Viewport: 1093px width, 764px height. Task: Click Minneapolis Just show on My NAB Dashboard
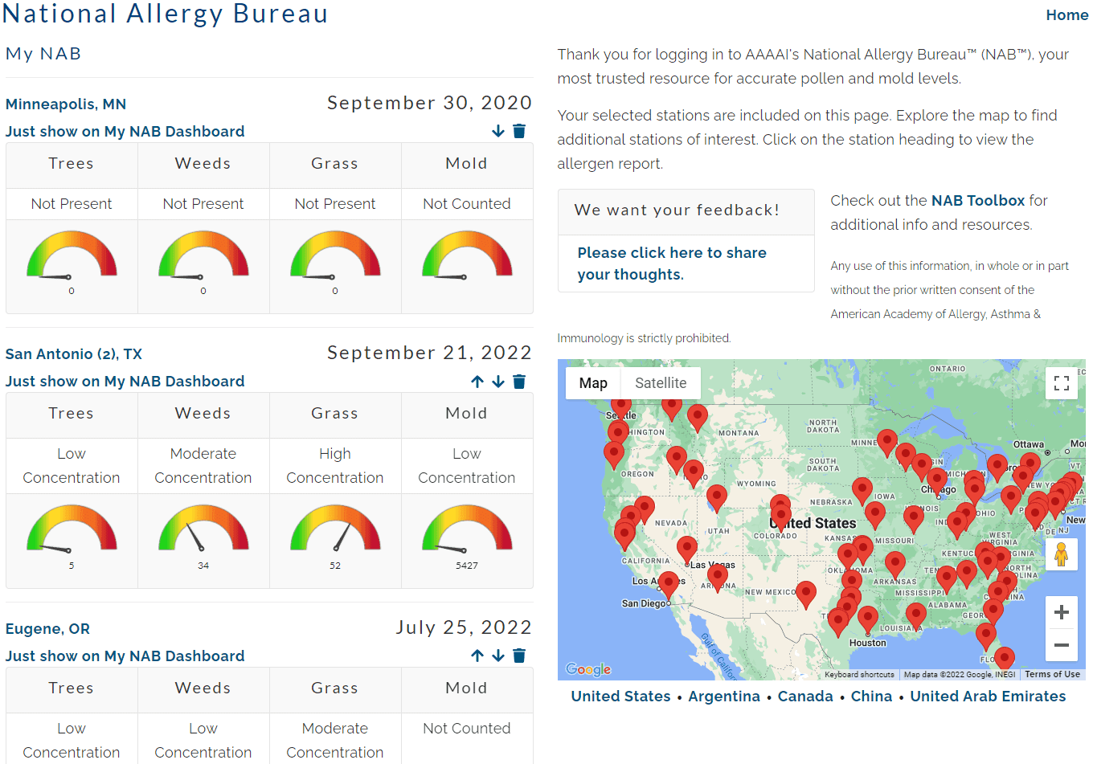(x=125, y=131)
